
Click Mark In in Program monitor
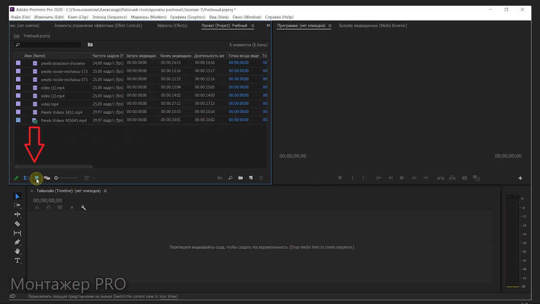pos(352,178)
